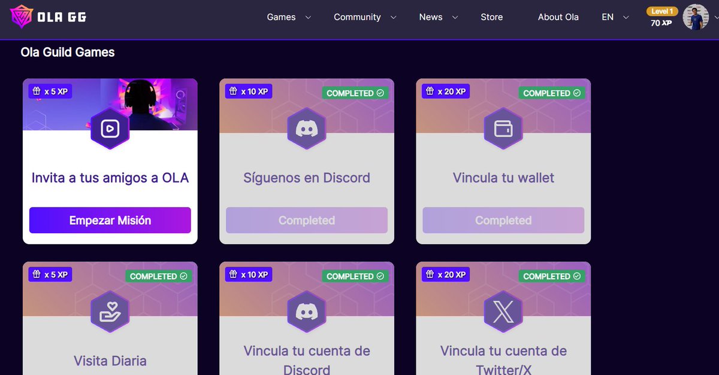The width and height of the screenshot is (719, 375).
Task: Open the user profile avatar
Action: (696, 17)
